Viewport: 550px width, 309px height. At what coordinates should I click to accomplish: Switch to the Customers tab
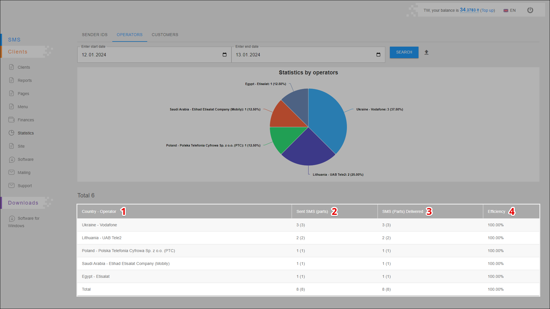pyautogui.click(x=165, y=35)
